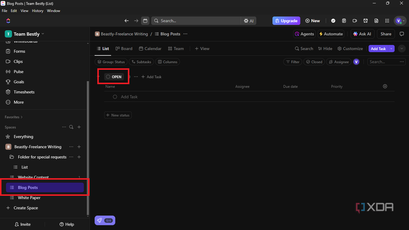Open Beastly-Freelance Writing ellipsis menu
The width and height of the screenshot is (409, 230).
(71, 147)
